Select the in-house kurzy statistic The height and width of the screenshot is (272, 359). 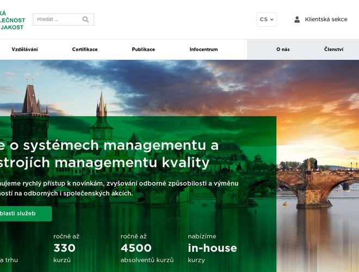[x=212, y=248]
